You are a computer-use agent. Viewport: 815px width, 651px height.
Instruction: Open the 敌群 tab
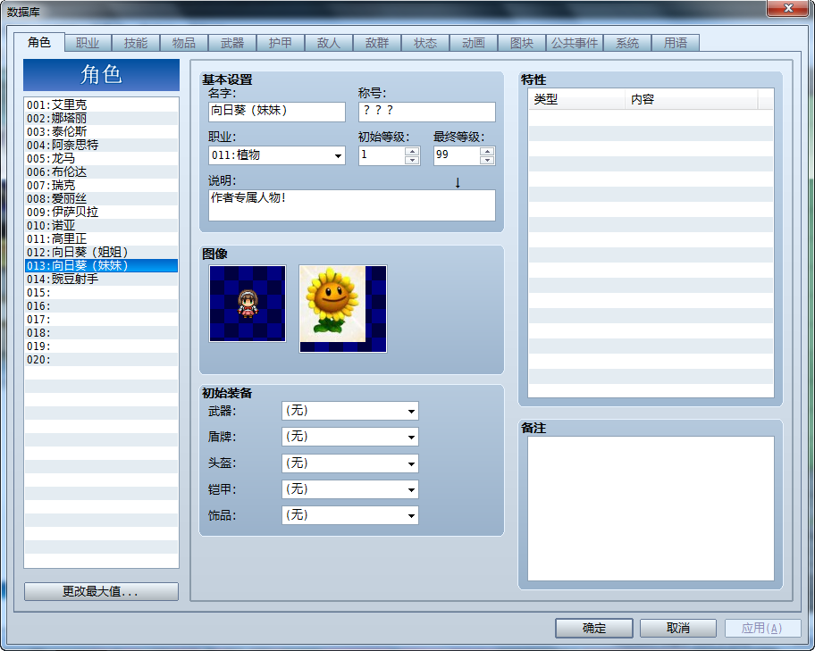(377, 43)
